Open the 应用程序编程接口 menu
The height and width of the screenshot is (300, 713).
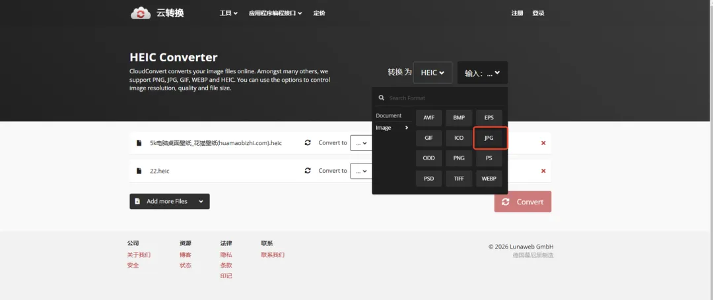pyautogui.click(x=275, y=13)
